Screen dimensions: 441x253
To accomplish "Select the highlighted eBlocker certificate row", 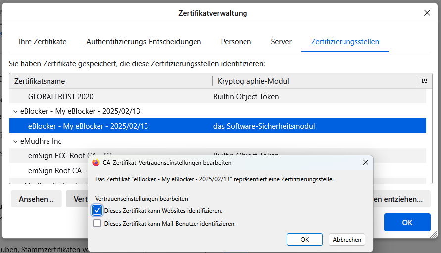I will tap(218, 126).
